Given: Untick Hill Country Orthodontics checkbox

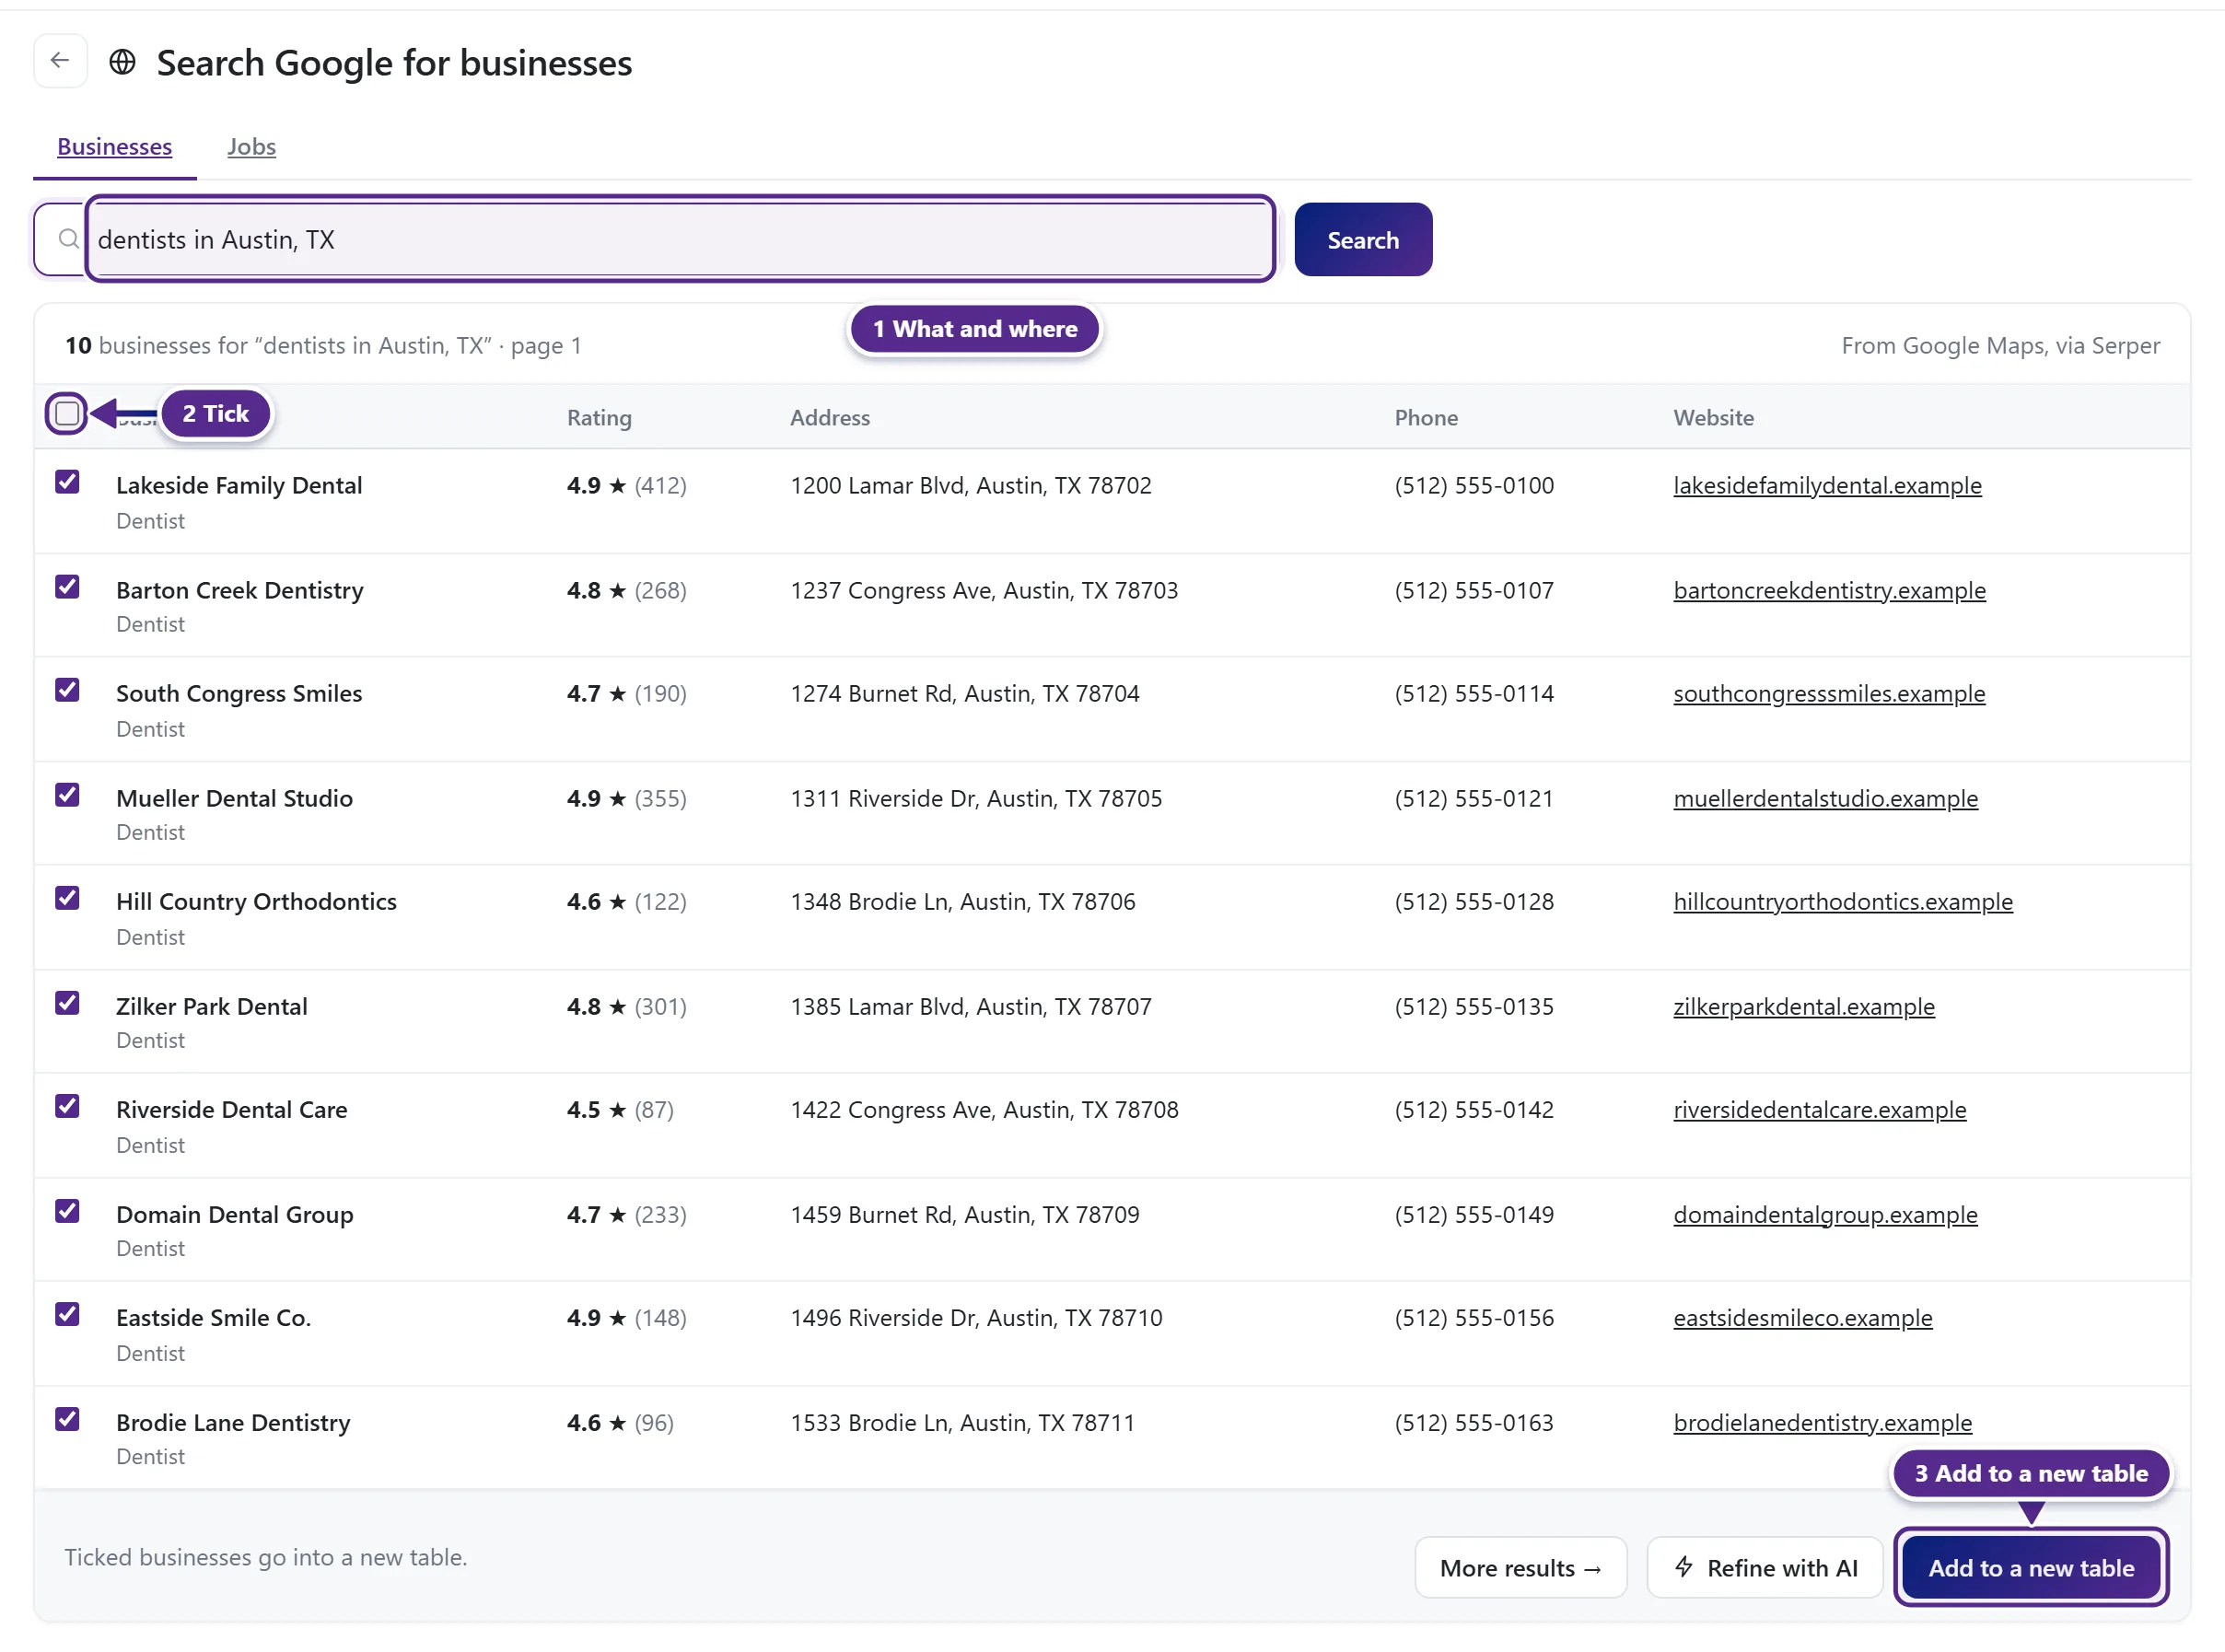Looking at the screenshot, I should tap(67, 898).
